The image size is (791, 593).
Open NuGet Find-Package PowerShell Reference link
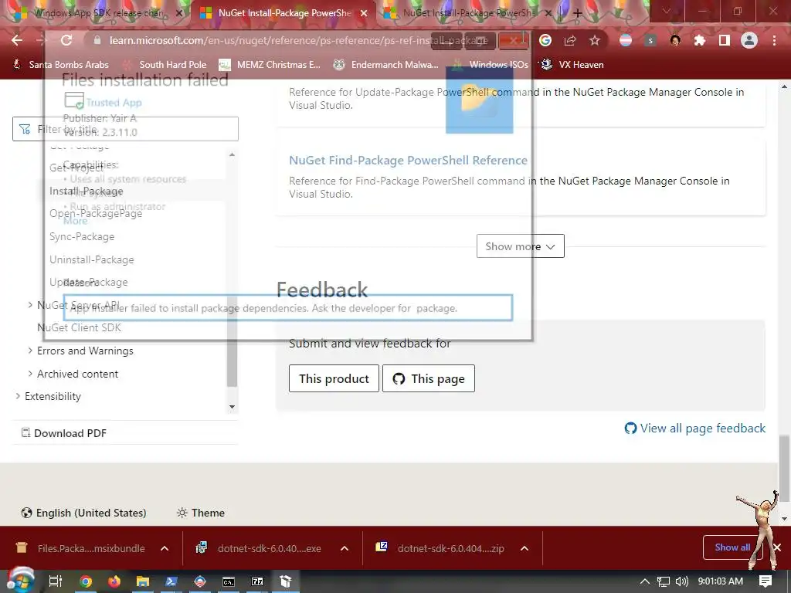(408, 161)
